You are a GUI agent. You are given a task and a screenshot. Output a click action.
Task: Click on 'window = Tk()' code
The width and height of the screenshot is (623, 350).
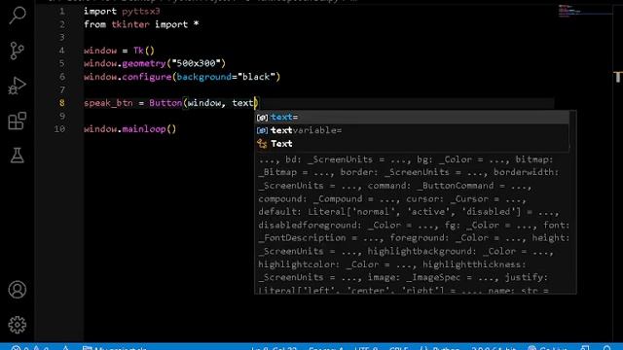(x=119, y=51)
